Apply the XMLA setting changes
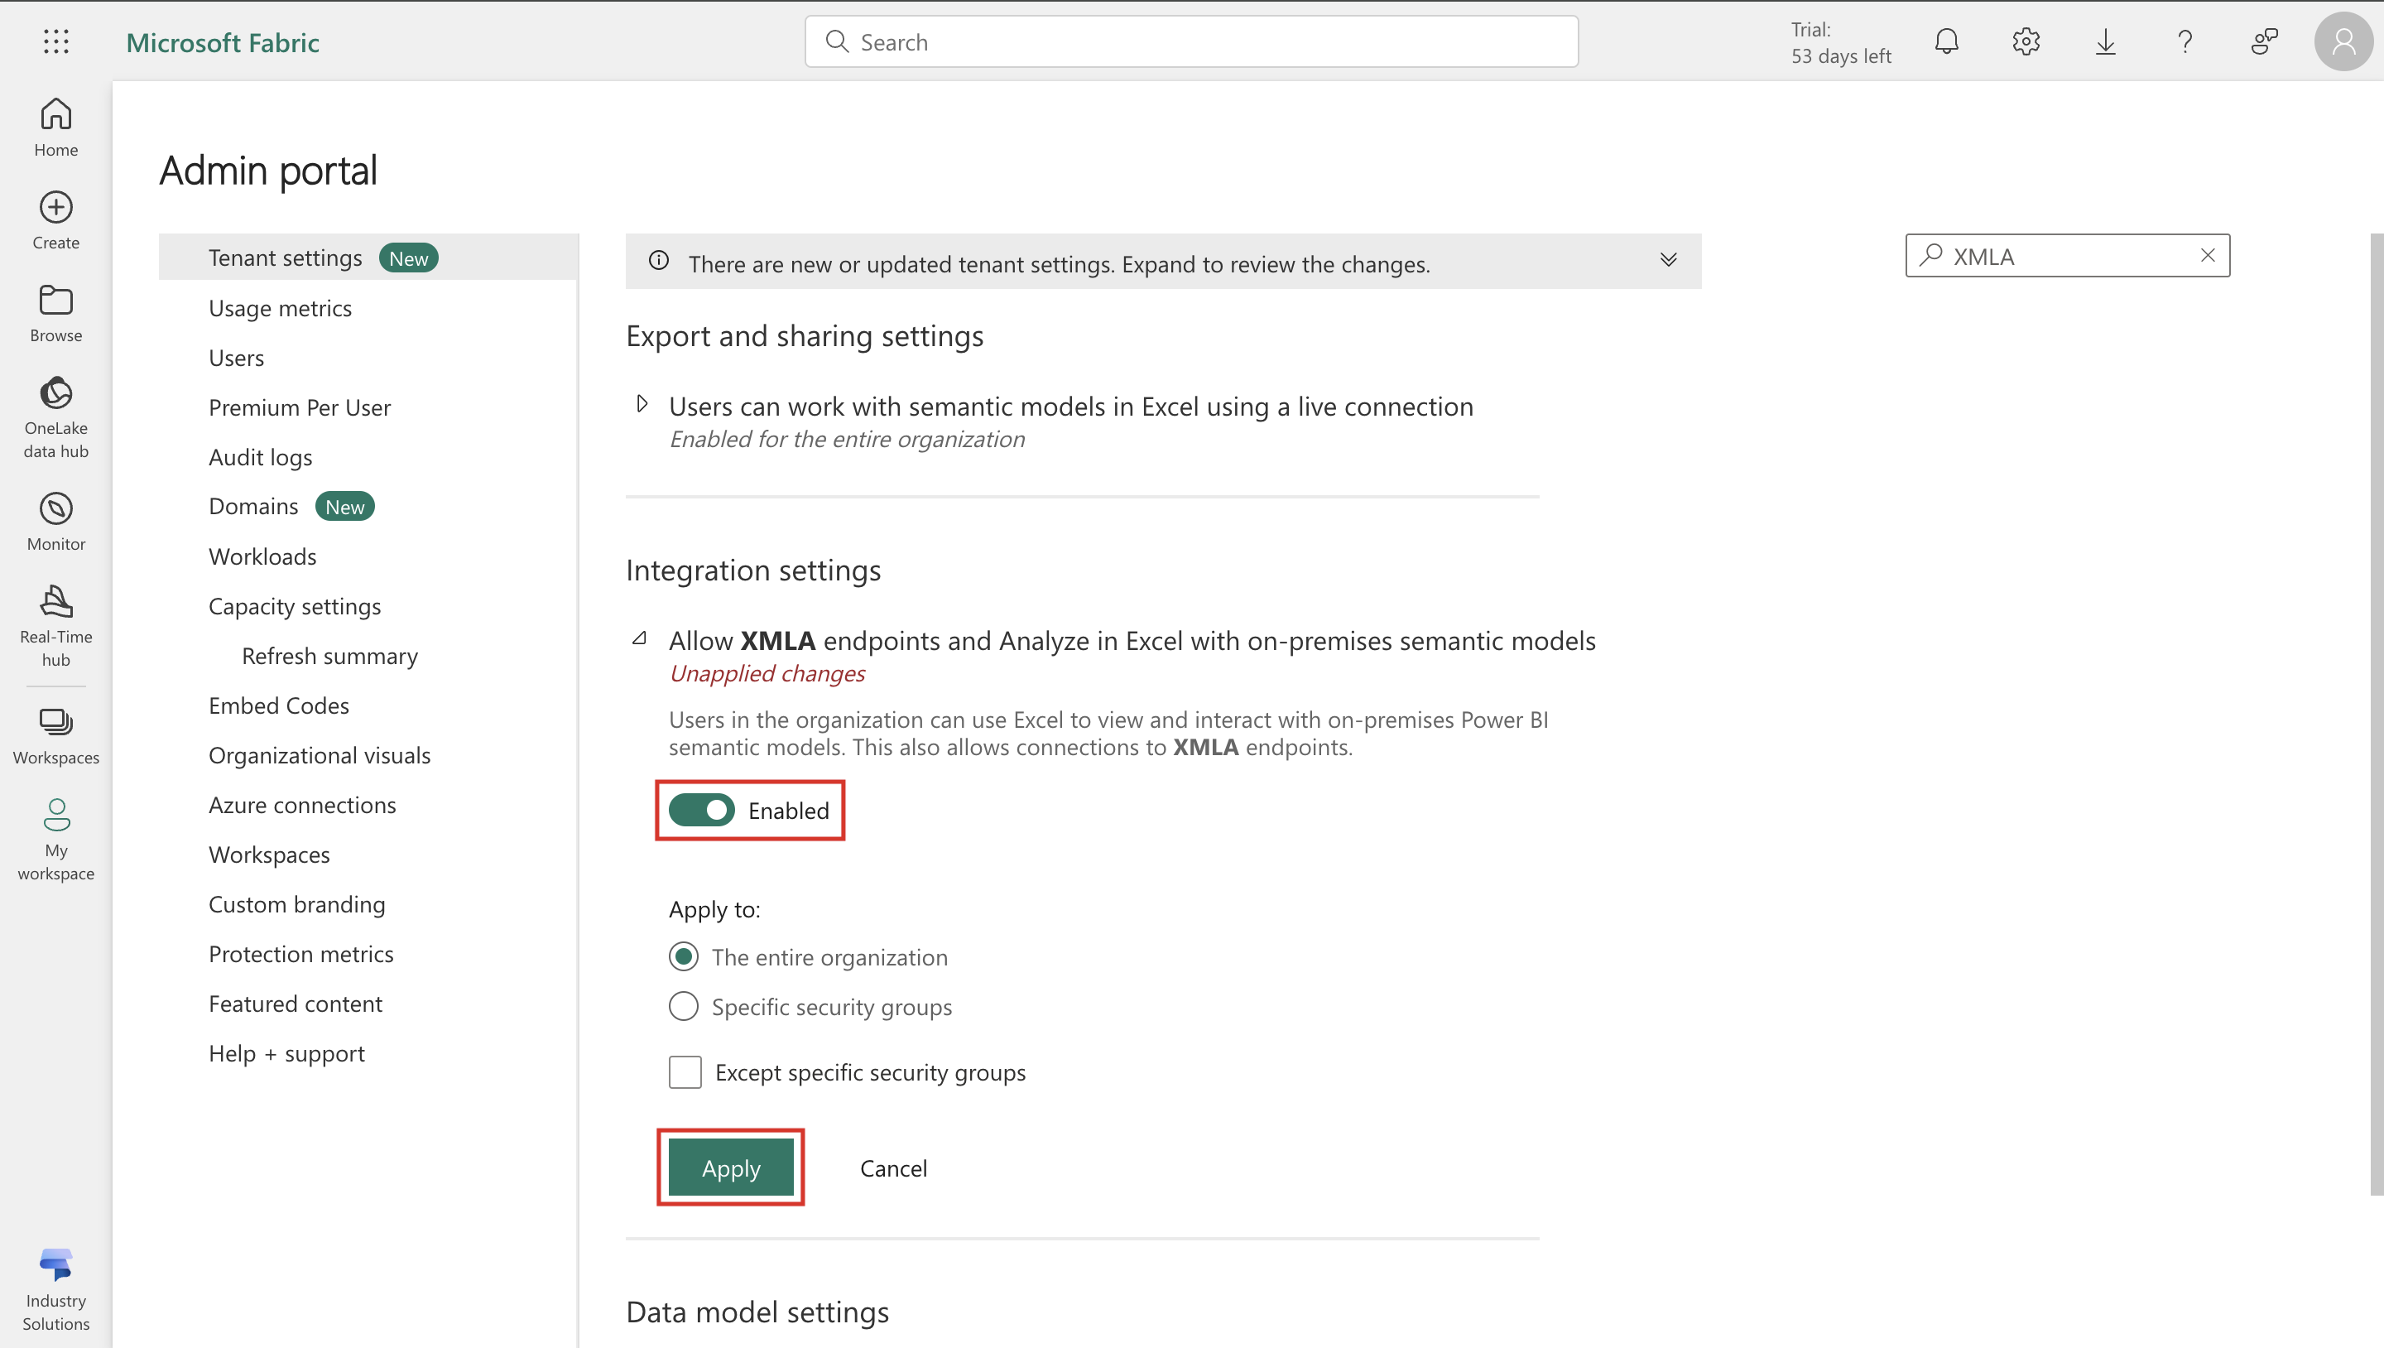The image size is (2384, 1348). click(x=731, y=1167)
